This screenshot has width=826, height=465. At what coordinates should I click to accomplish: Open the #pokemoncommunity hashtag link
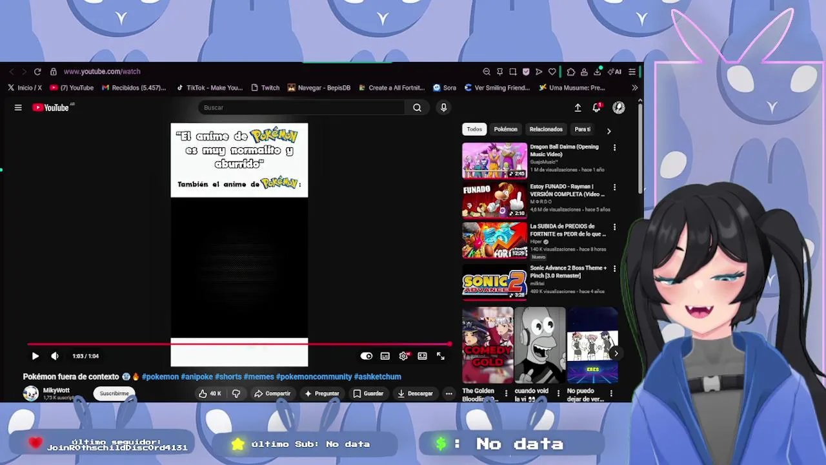314,377
